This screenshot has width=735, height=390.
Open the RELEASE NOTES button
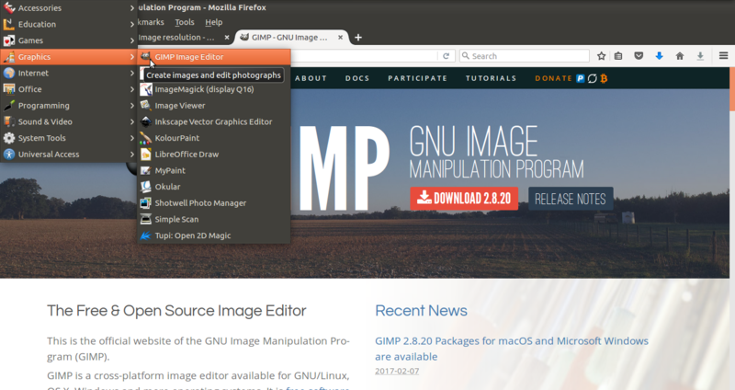click(571, 199)
